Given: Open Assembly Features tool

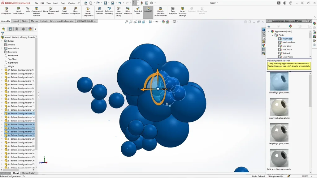Looking at the screenshot, I should (x=99, y=11).
